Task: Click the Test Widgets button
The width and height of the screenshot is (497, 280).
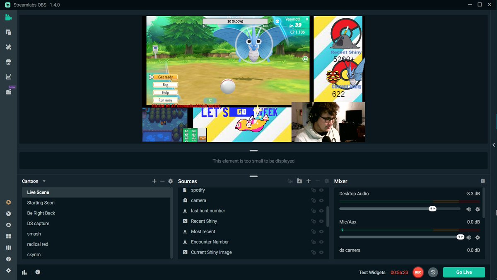Action: 372,272
